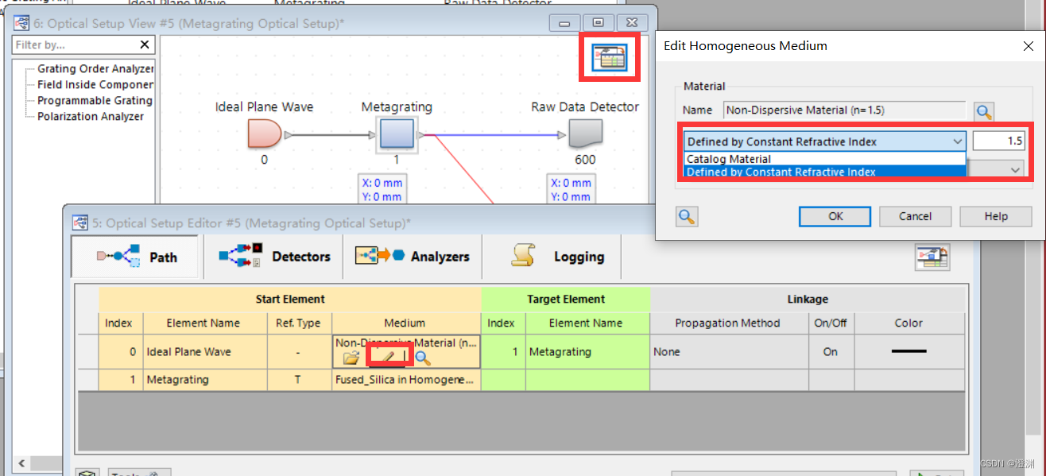Confirm the dialog with OK
The height and width of the screenshot is (476, 1046).
[x=835, y=216]
